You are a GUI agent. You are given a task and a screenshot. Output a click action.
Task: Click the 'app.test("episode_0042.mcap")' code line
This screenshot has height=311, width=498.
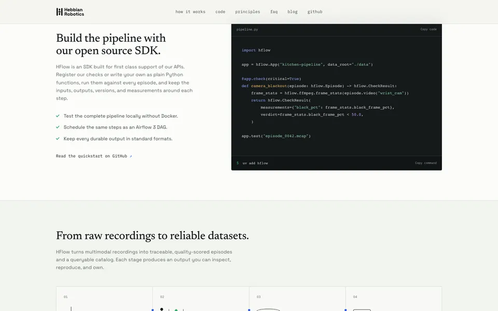pos(276,136)
